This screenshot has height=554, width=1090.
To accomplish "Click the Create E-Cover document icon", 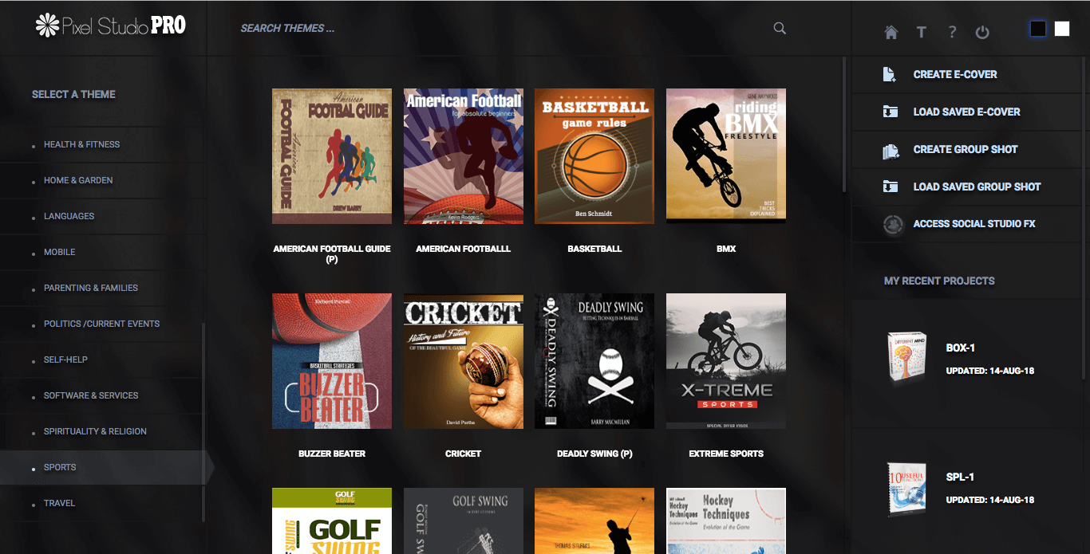I will click(890, 74).
